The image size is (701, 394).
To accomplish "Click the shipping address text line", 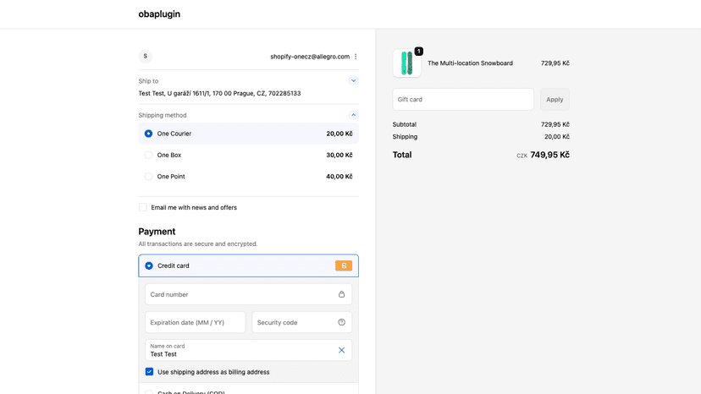I will pyautogui.click(x=219, y=93).
